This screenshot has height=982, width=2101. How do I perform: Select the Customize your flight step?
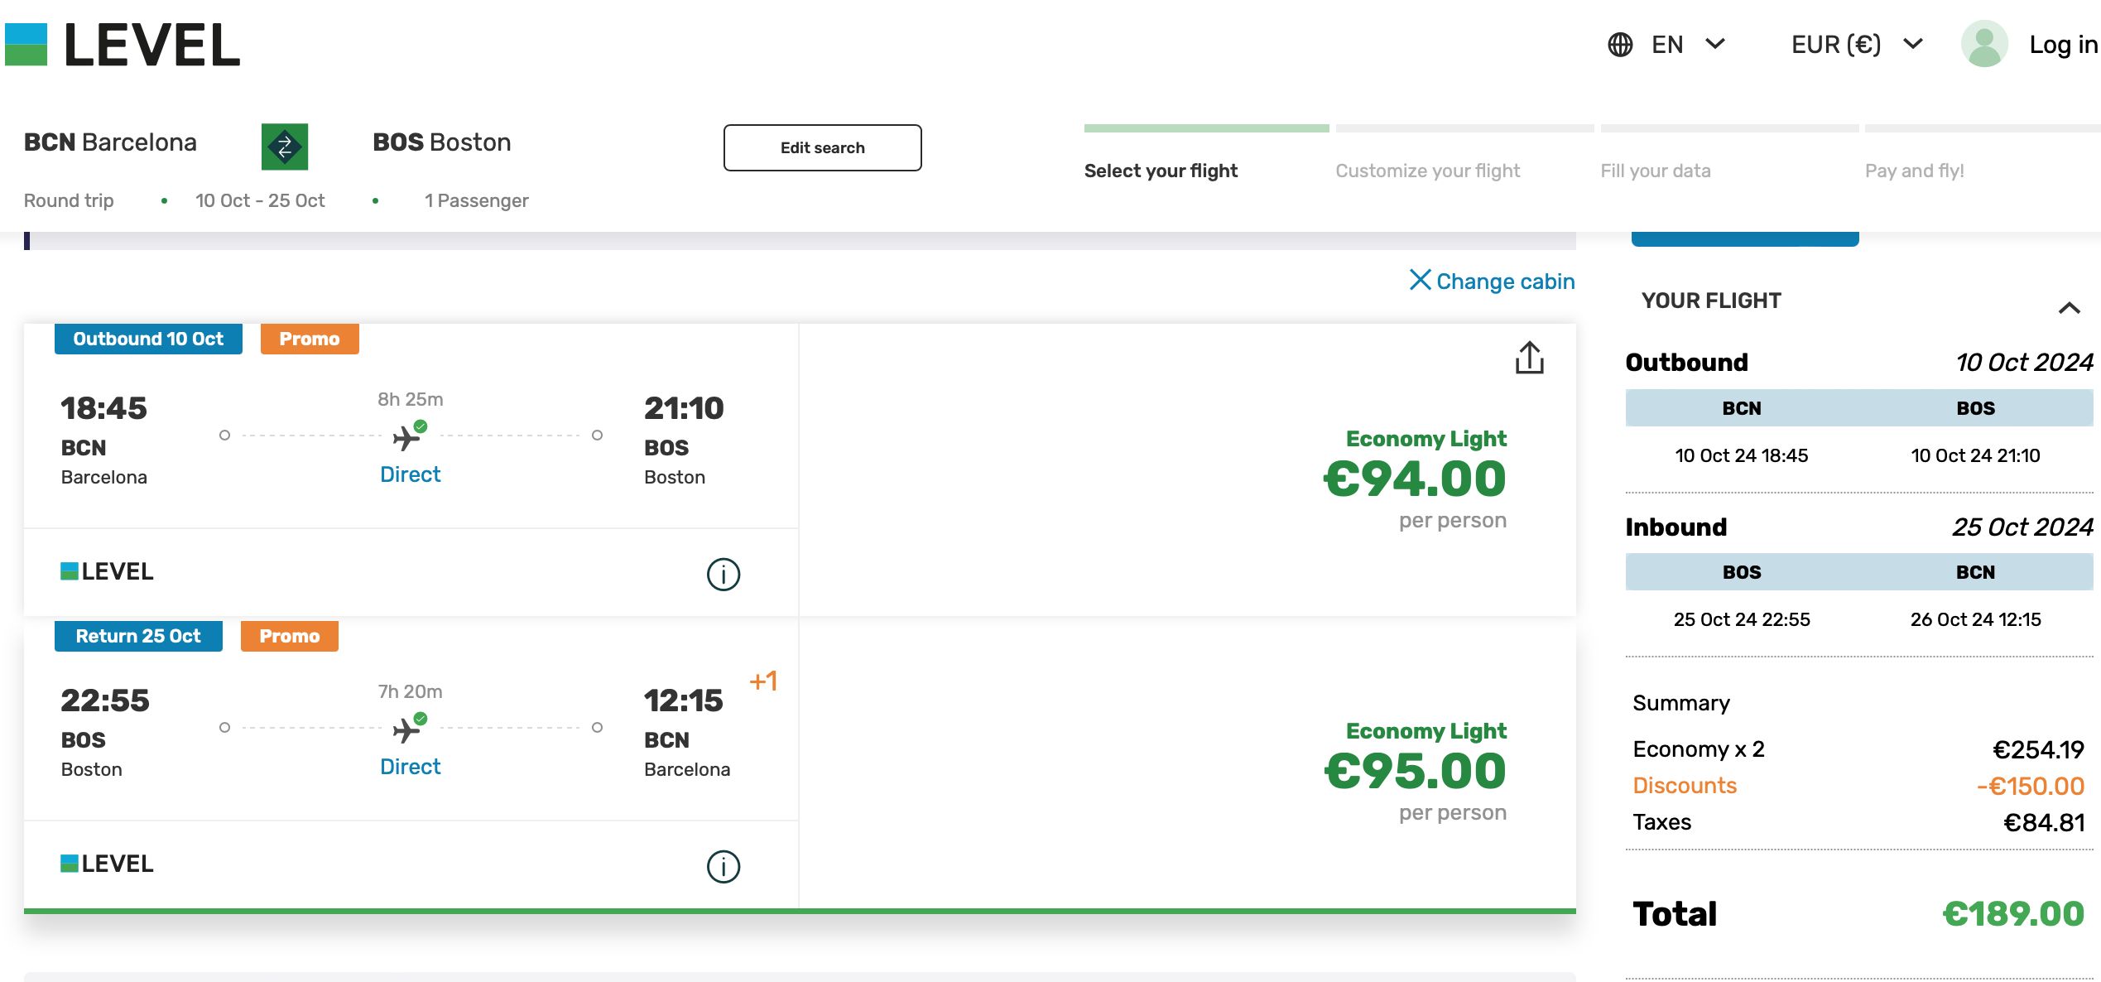coord(1427,171)
